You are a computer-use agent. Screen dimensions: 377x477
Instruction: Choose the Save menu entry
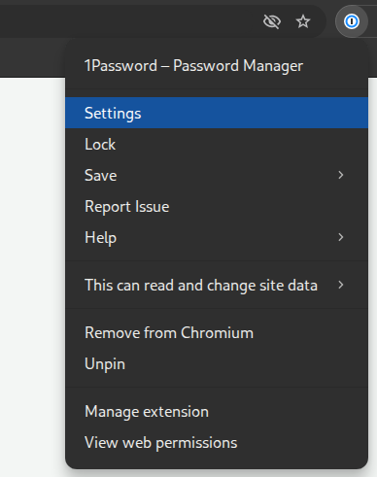click(217, 175)
